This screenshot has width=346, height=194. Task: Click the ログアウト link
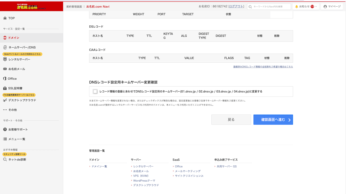[x=236, y=6]
